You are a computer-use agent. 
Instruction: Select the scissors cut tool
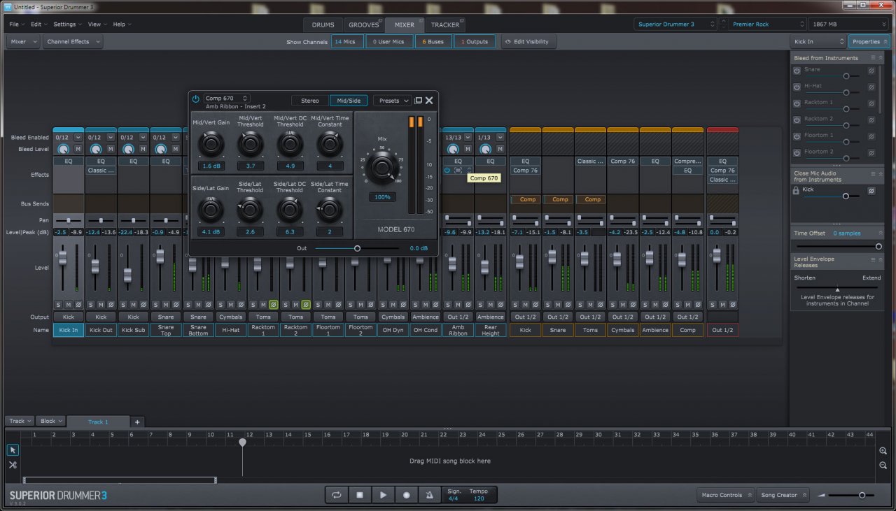(13, 465)
